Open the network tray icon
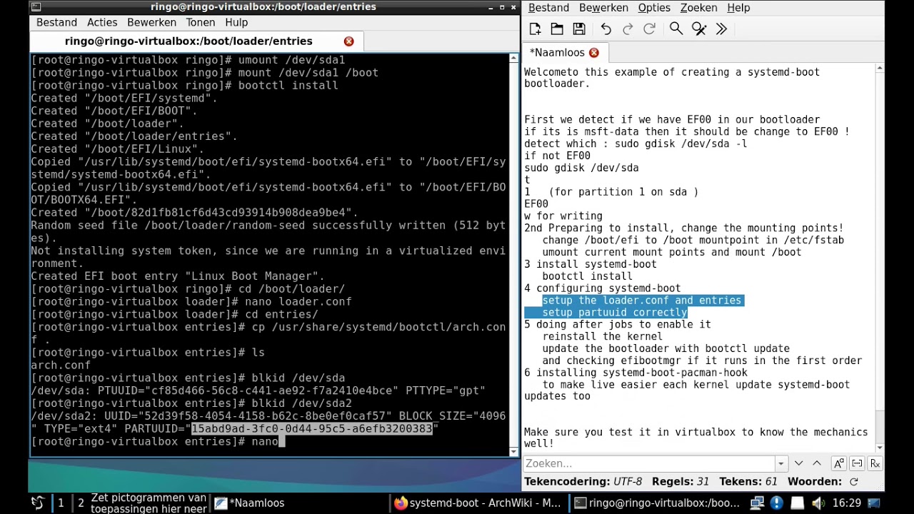The height and width of the screenshot is (514, 914). [x=757, y=503]
